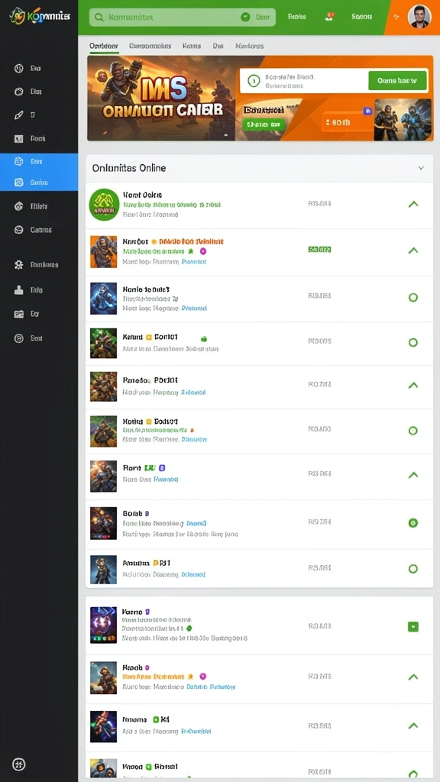Click the magnifier icon in the search bar
Image resolution: width=440 pixels, height=782 pixels.
tap(99, 17)
